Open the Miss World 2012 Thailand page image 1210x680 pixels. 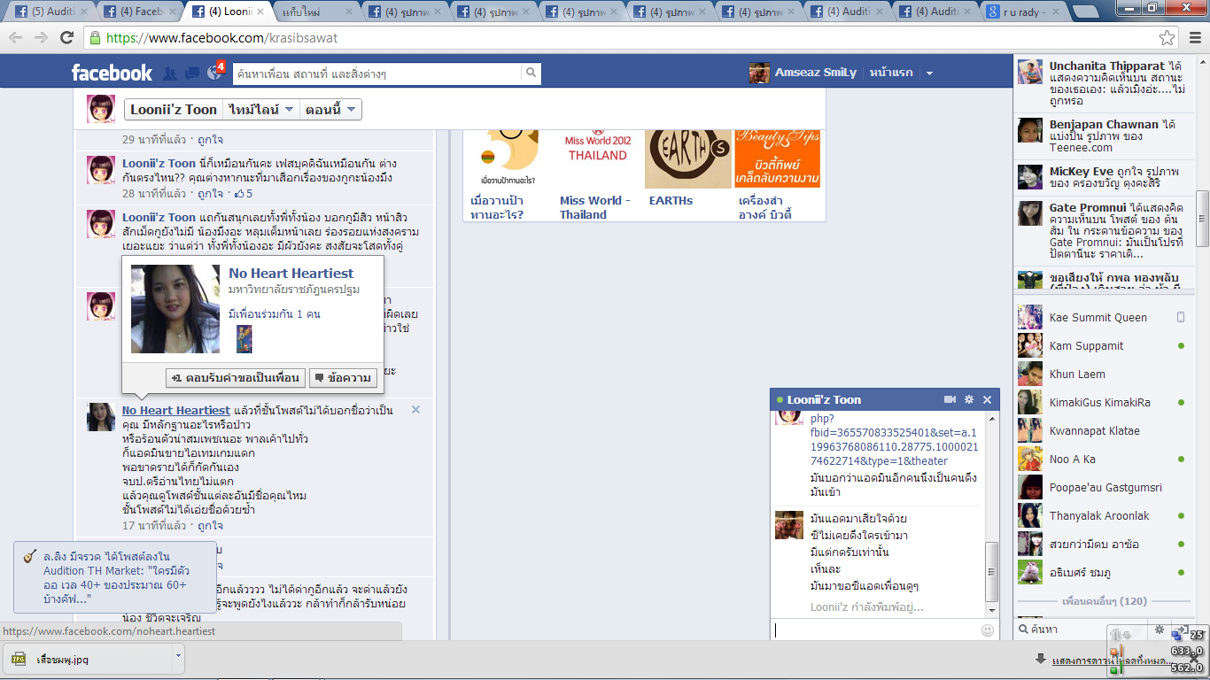pyautogui.click(x=598, y=158)
